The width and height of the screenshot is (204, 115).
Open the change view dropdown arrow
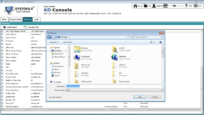pos(154,42)
